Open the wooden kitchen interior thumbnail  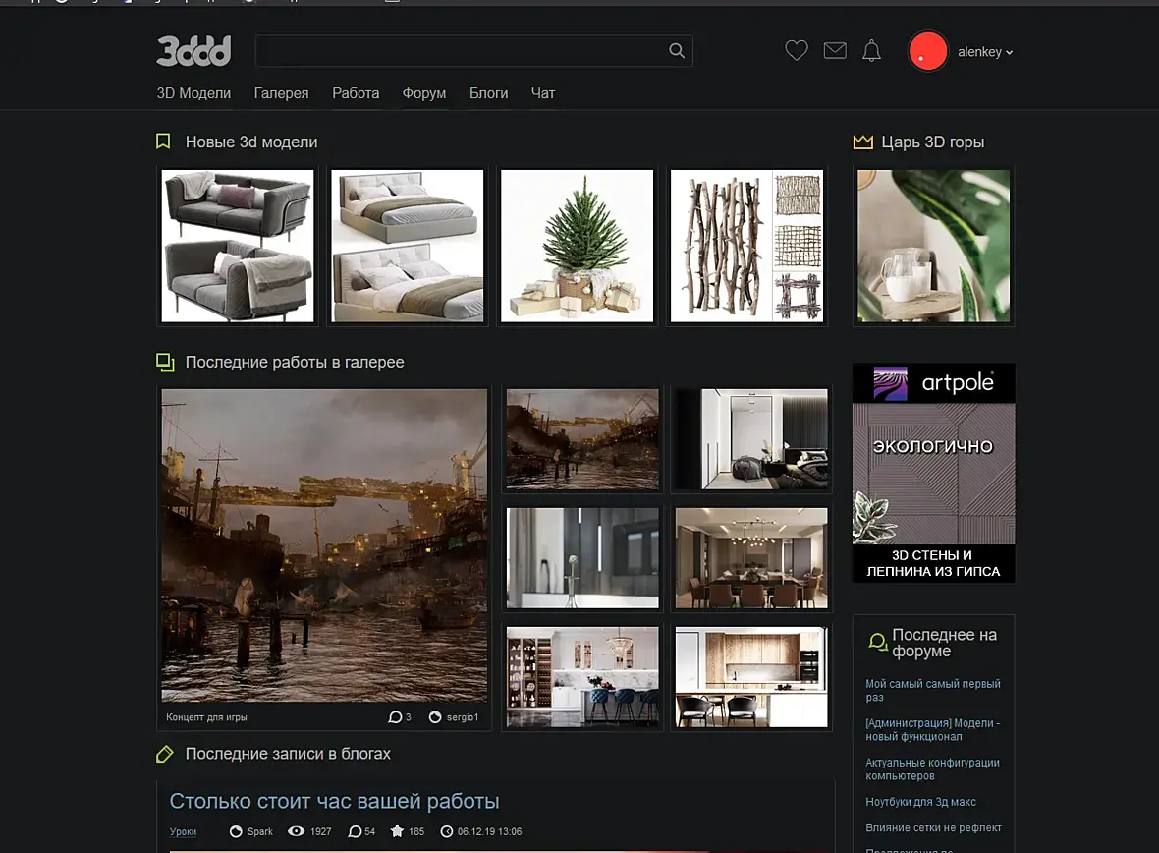pos(751,677)
